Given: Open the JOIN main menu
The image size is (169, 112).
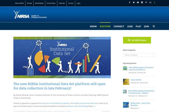Looking at the screenshot, I should [x=146, y=26].
